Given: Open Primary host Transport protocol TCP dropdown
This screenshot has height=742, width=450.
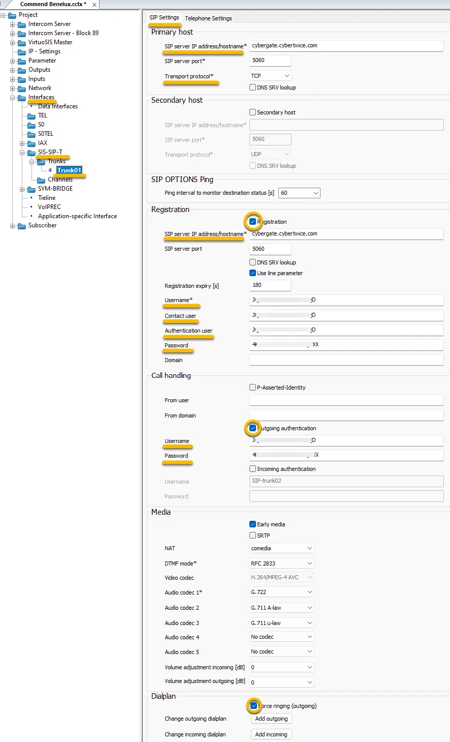Looking at the screenshot, I should point(270,76).
